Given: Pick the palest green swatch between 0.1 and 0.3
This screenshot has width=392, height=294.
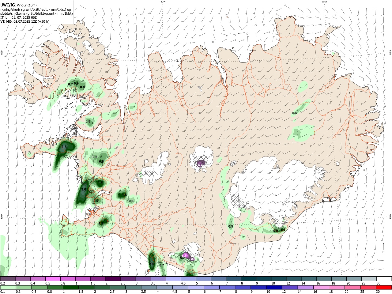Looking at the screenshot, I should [8, 287].
